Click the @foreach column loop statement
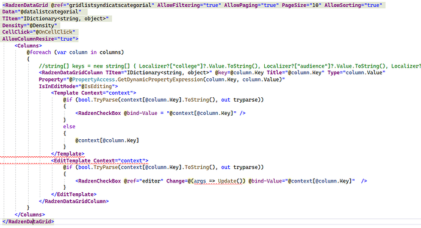 pyautogui.click(x=75, y=52)
